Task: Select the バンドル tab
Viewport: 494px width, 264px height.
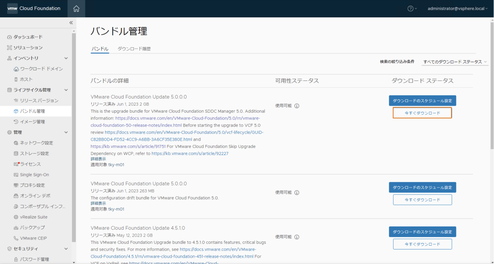Action: click(100, 49)
